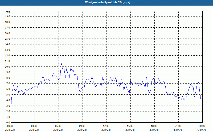This screenshot has height=133, width=213.
Task: Select the '5,0' y-axis label
Action: click(8, 95)
